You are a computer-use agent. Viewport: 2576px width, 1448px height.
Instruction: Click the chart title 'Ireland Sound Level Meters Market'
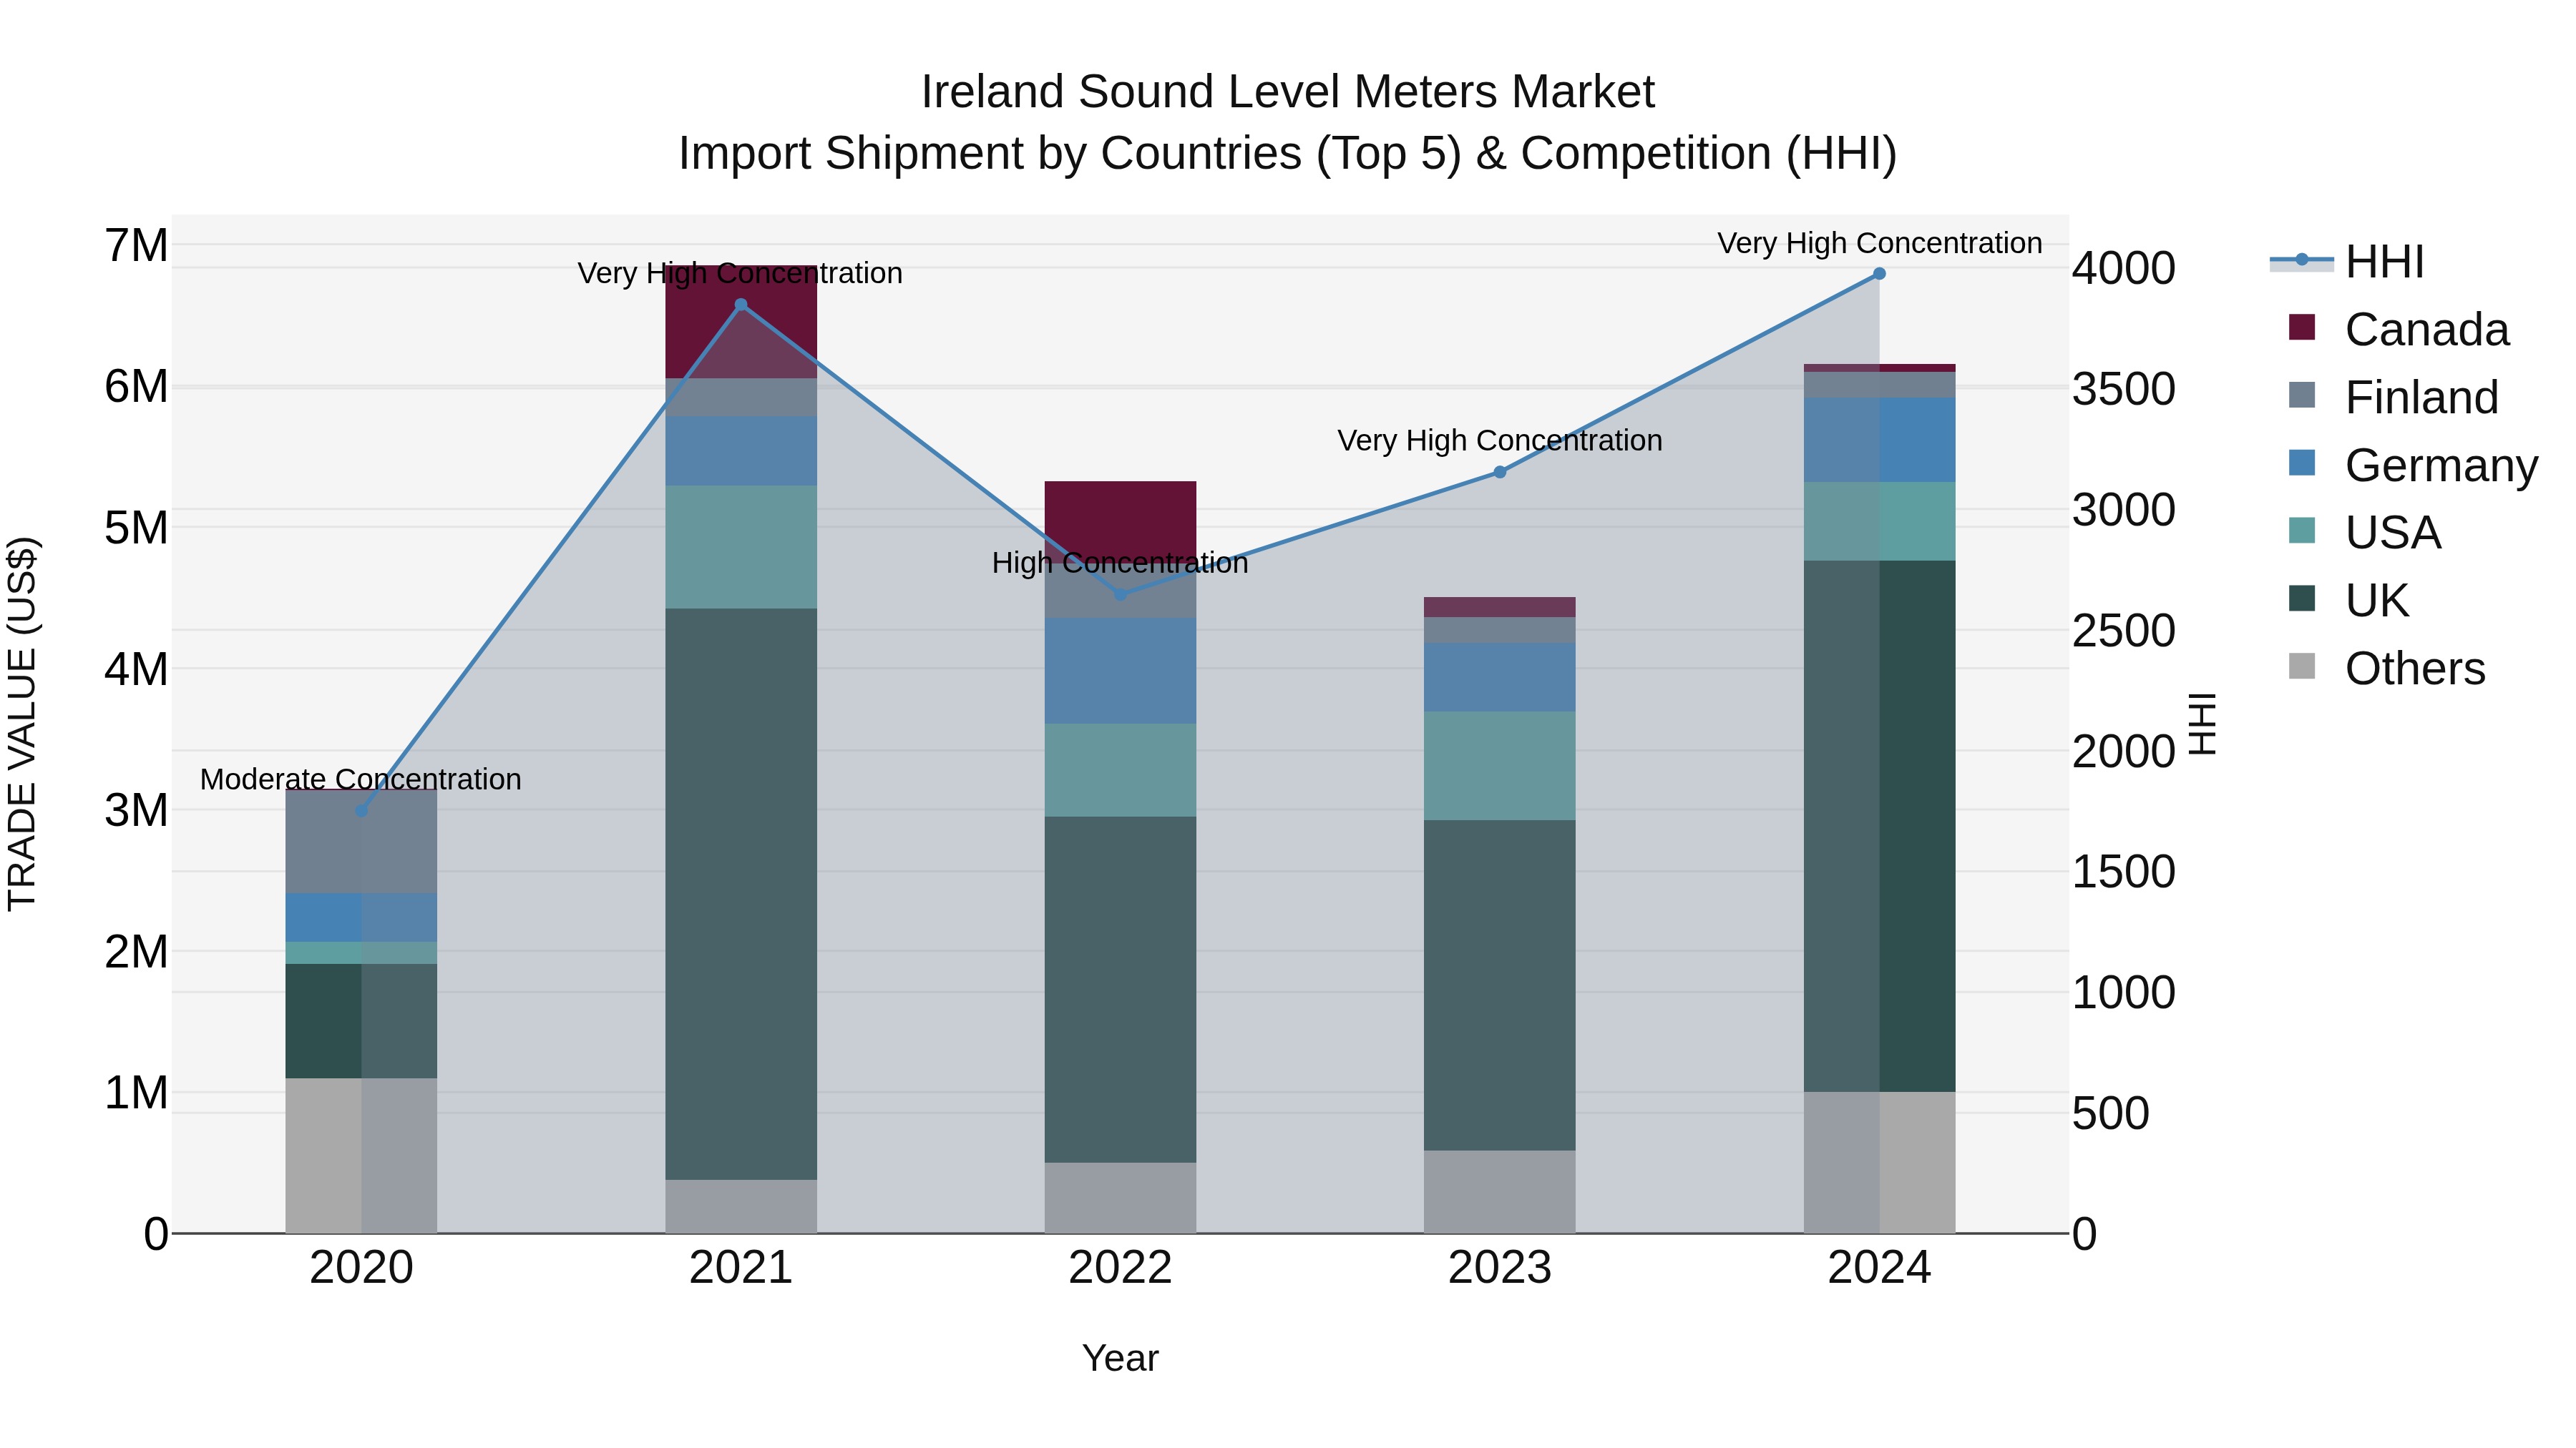pos(1288,92)
